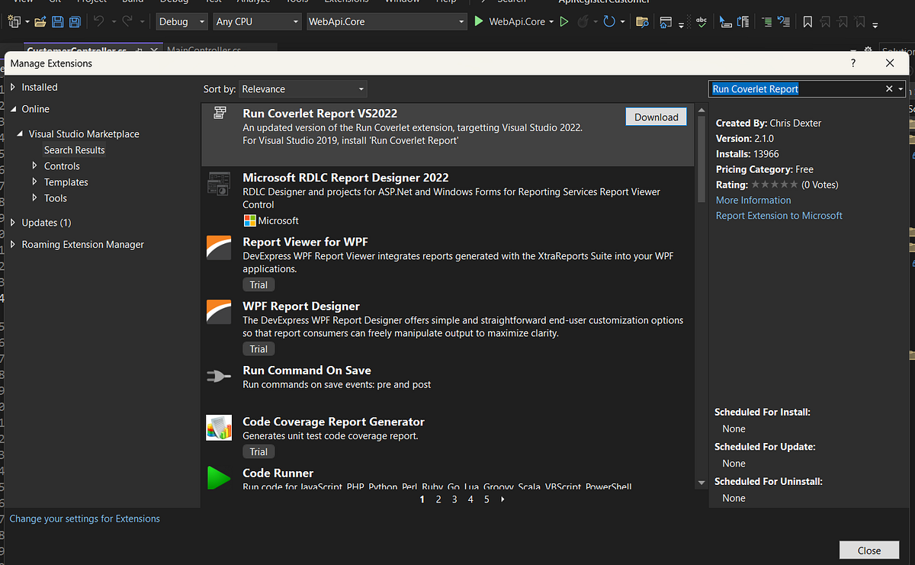Open the Debug configuration dropdown

pos(181,21)
